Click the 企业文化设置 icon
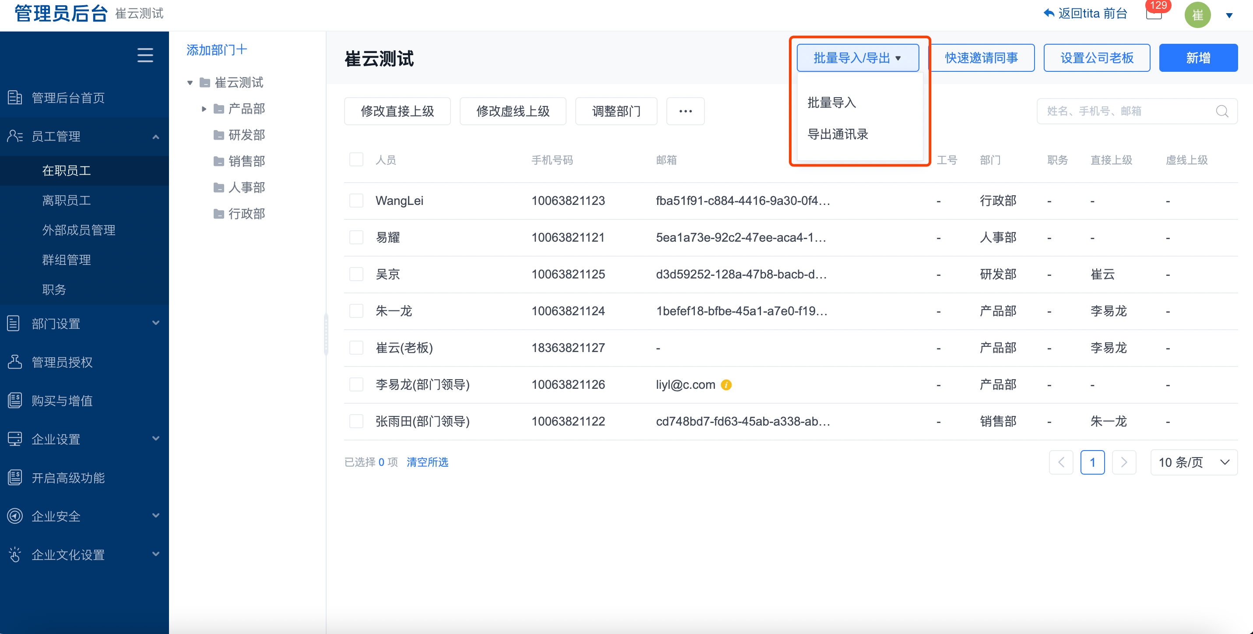1253x634 pixels. [x=15, y=554]
